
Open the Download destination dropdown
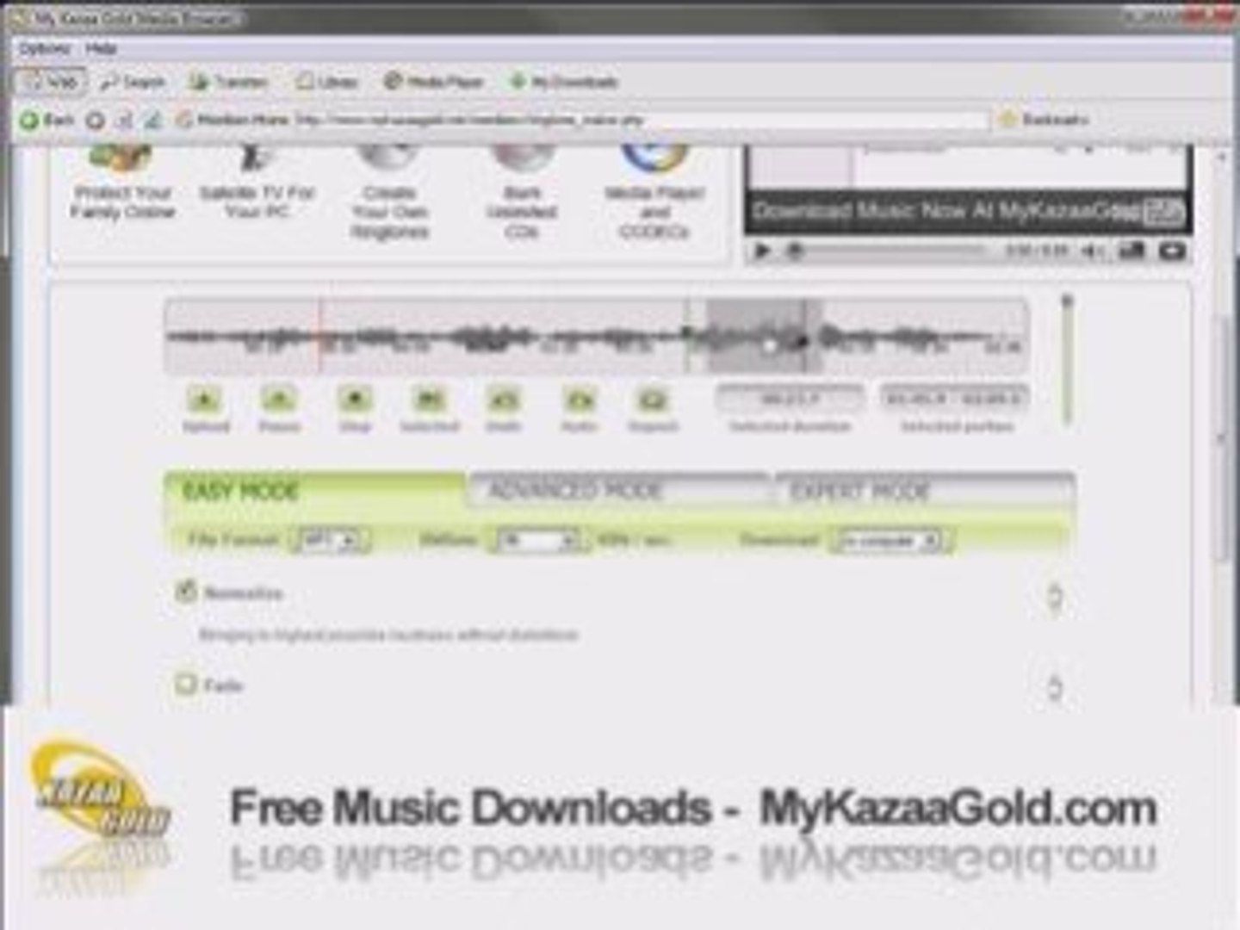click(x=890, y=541)
